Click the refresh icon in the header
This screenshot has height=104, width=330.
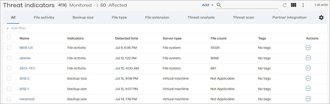pos(285,5)
